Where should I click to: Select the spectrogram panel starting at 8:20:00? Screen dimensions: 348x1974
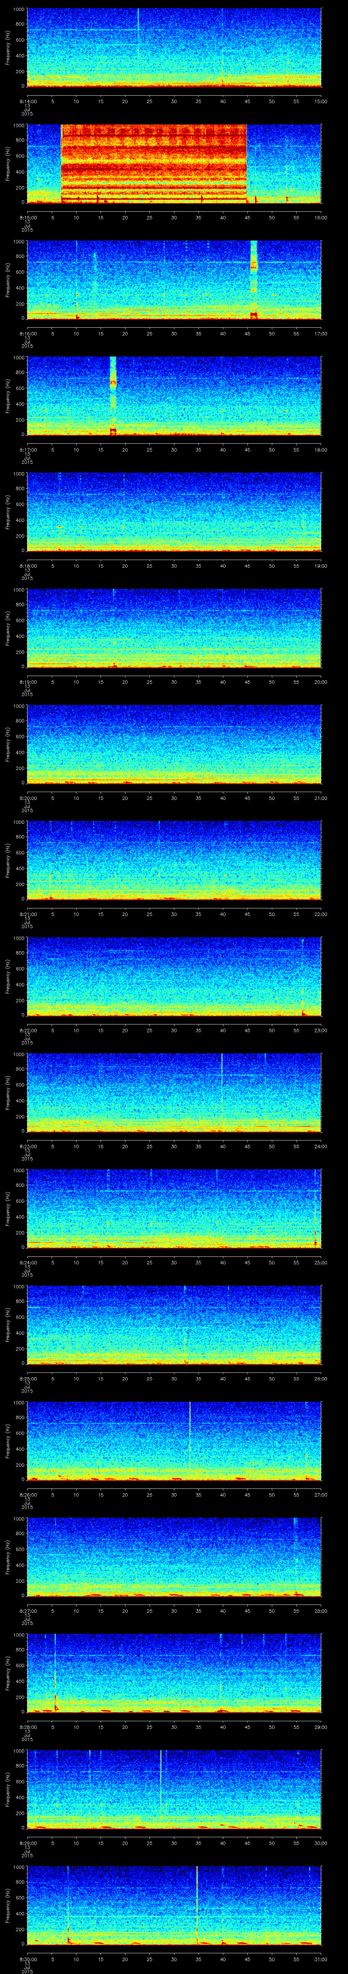coord(174,743)
